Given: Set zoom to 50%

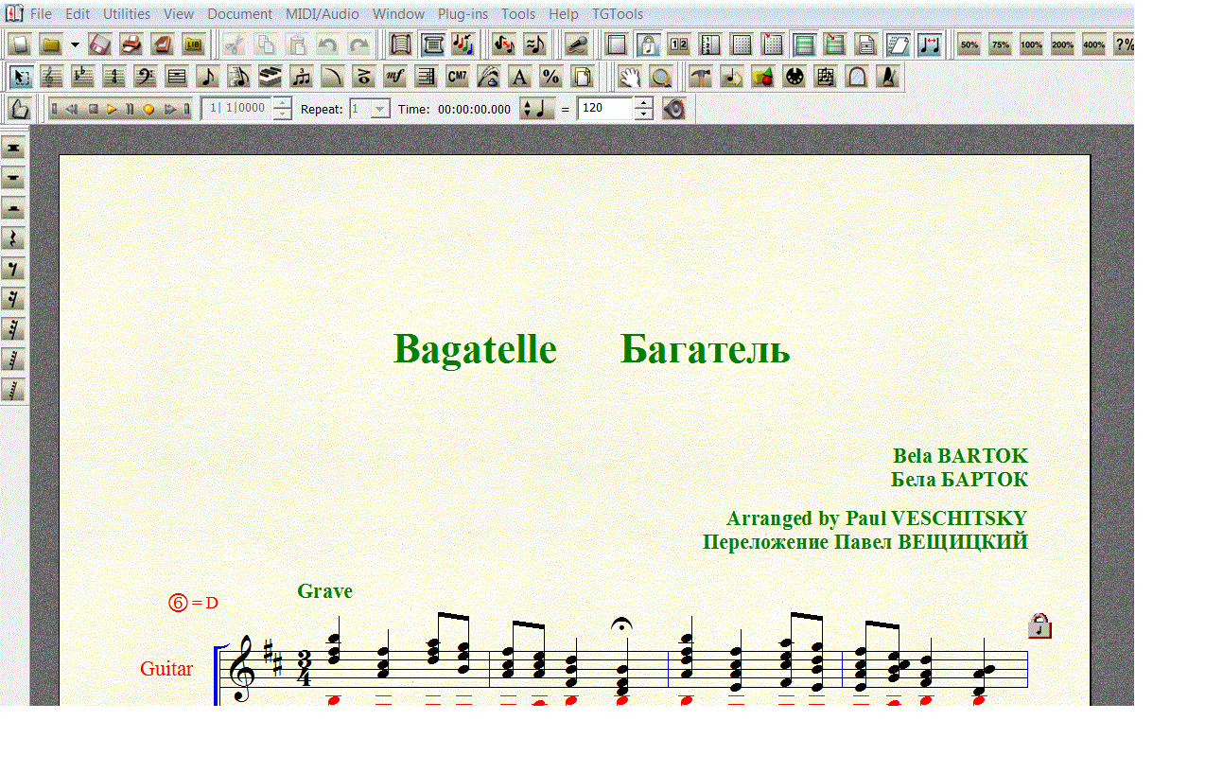Looking at the screenshot, I should coord(969,44).
